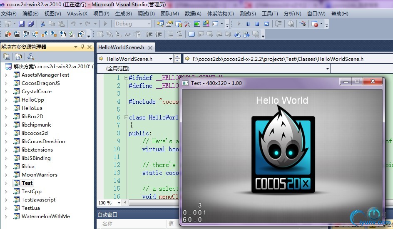Viewport: 393px width, 229px height.
Task: Expand the HelloCpp project node
Action: click(6, 100)
